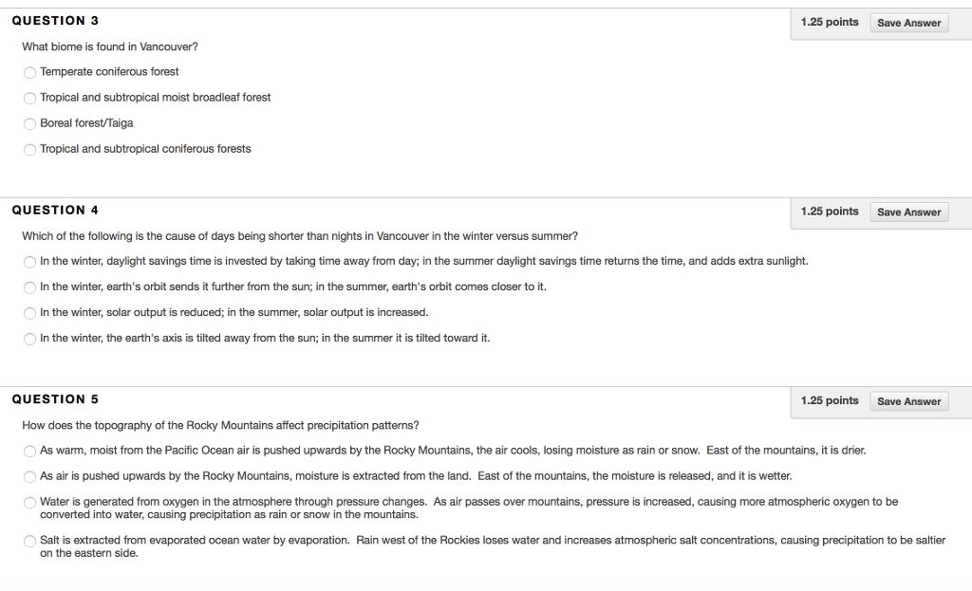This screenshot has height=591, width=972.
Task: Select Boreal forest/Taiga answer
Action: tap(30, 123)
